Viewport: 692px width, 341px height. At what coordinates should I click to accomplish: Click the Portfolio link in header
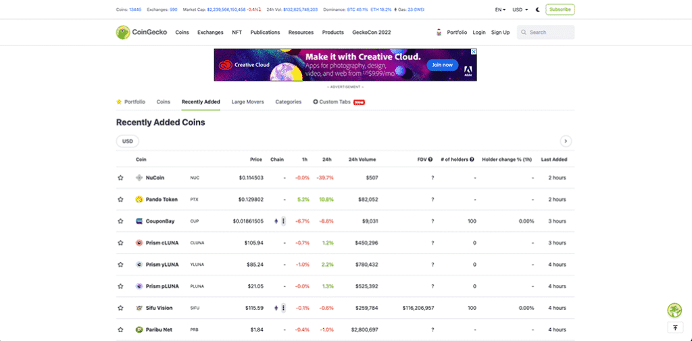[x=457, y=32]
